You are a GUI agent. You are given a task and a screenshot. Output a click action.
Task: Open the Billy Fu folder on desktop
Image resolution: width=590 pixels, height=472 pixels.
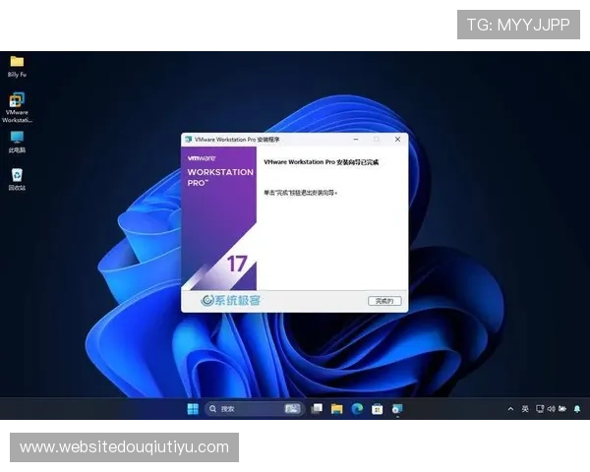[17, 62]
